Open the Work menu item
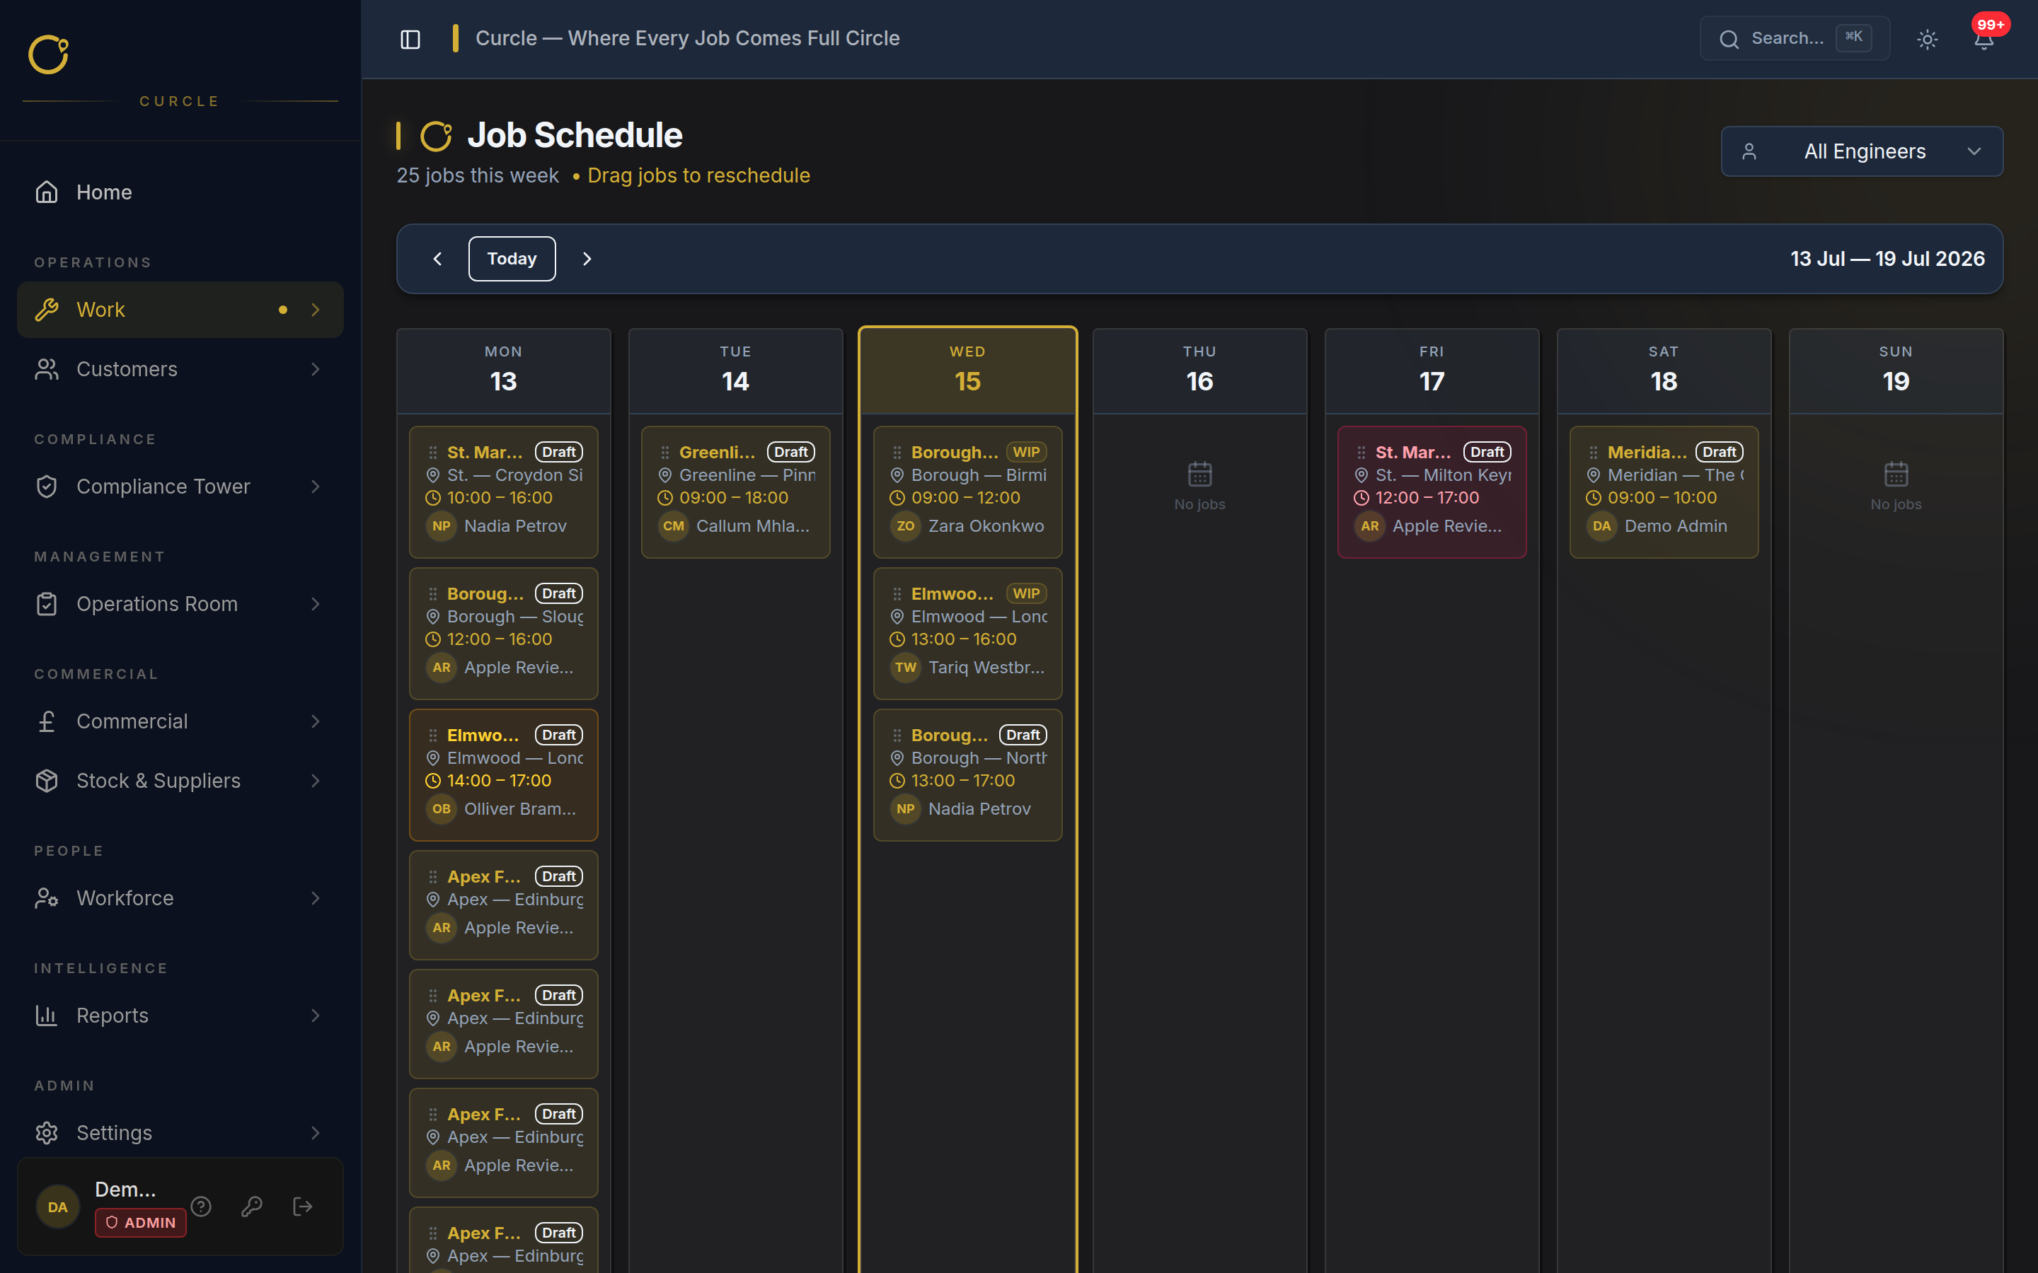 tap(180, 310)
